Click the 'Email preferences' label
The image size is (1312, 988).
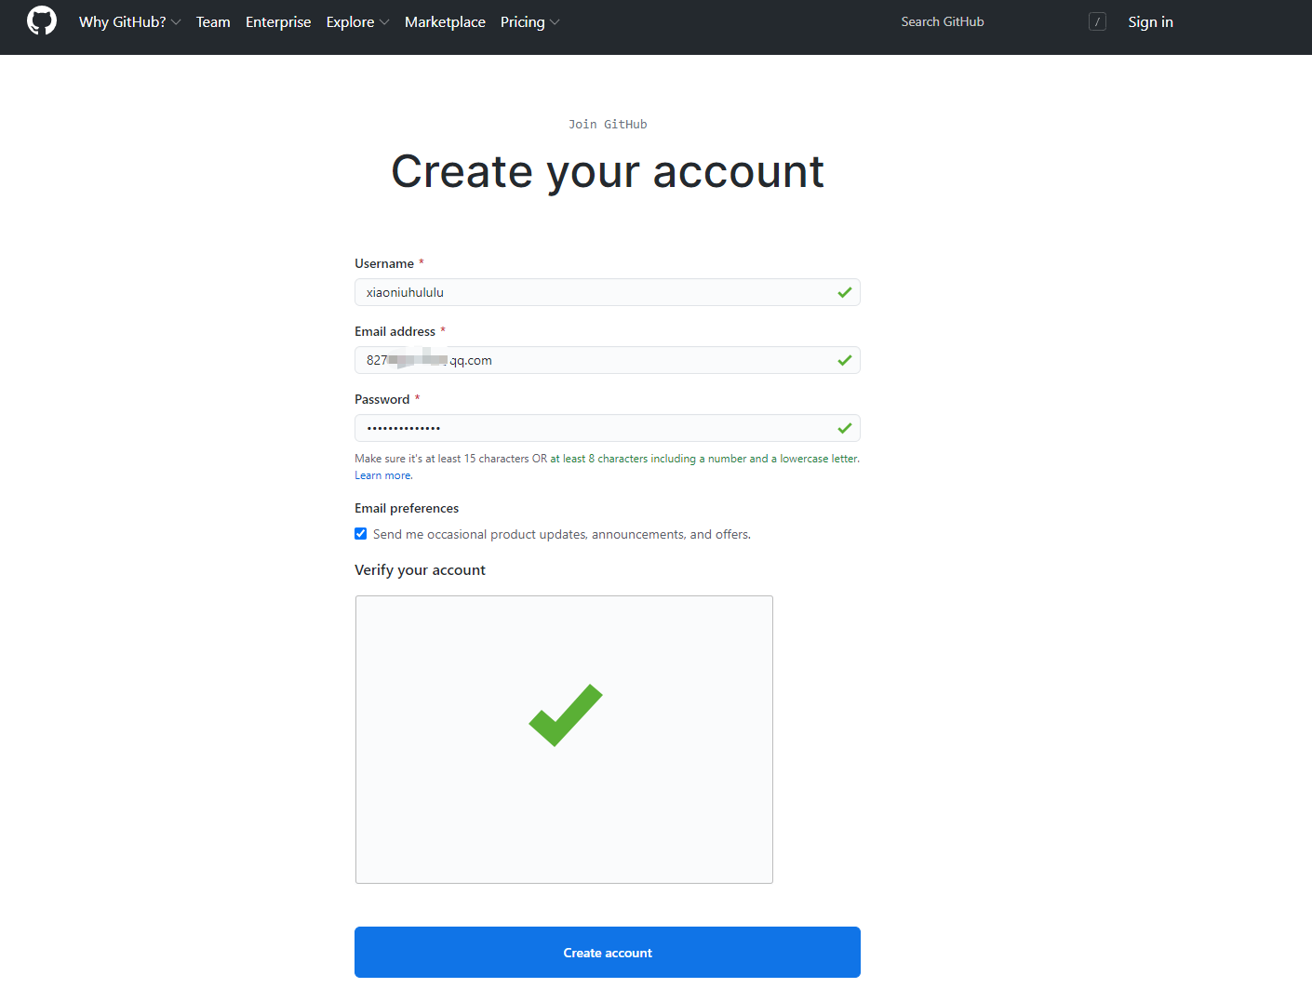click(407, 508)
